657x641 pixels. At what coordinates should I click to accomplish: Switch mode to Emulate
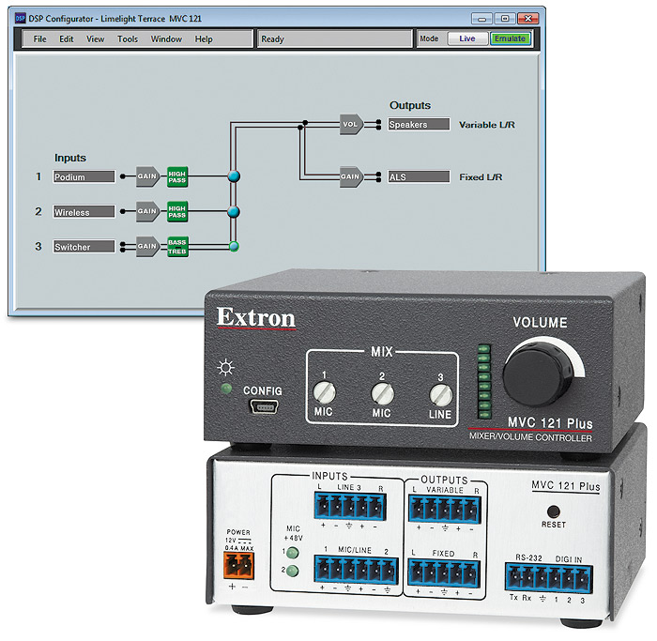pos(510,39)
